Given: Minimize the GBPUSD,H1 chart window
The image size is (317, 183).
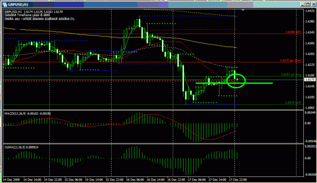Looking at the screenshot, I should point(303,5).
